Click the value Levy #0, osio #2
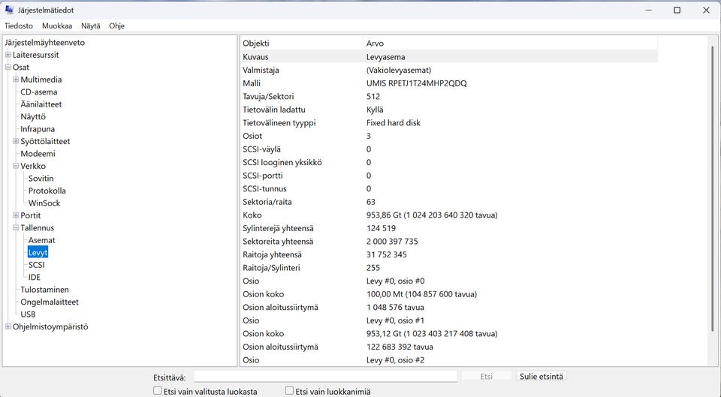This screenshot has height=397, width=721. (x=396, y=360)
